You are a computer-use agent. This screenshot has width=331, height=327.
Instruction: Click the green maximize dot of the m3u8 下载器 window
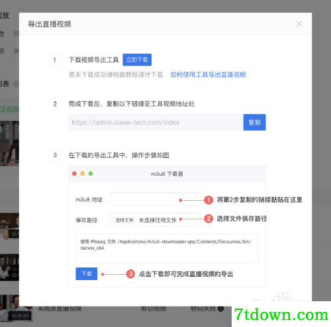pos(91,174)
